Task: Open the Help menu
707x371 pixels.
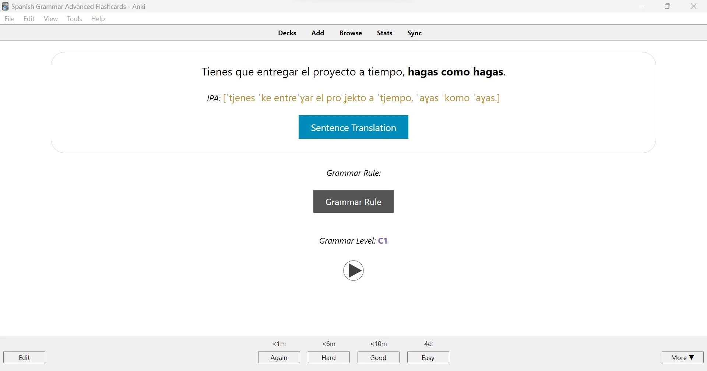Action: click(x=98, y=18)
